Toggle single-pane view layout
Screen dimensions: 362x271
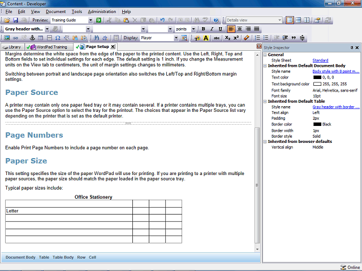pyautogui.click(x=290, y=20)
